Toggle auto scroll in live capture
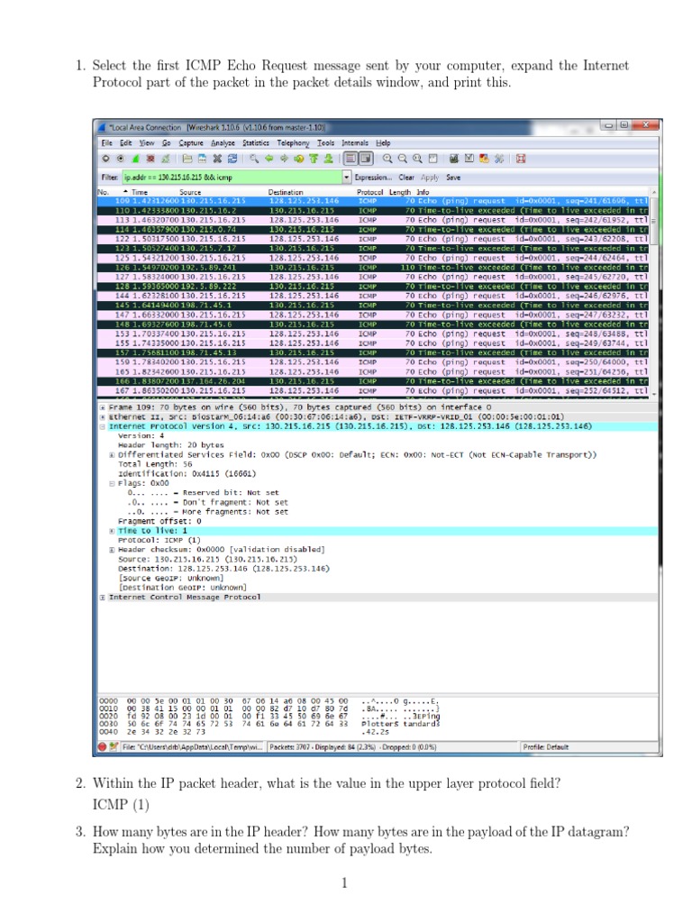 pos(366,159)
